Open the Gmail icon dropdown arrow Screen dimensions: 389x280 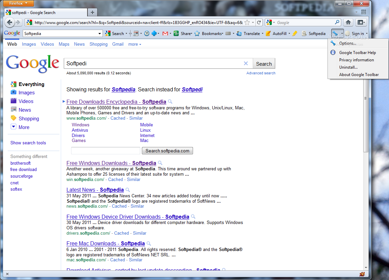tap(170, 33)
